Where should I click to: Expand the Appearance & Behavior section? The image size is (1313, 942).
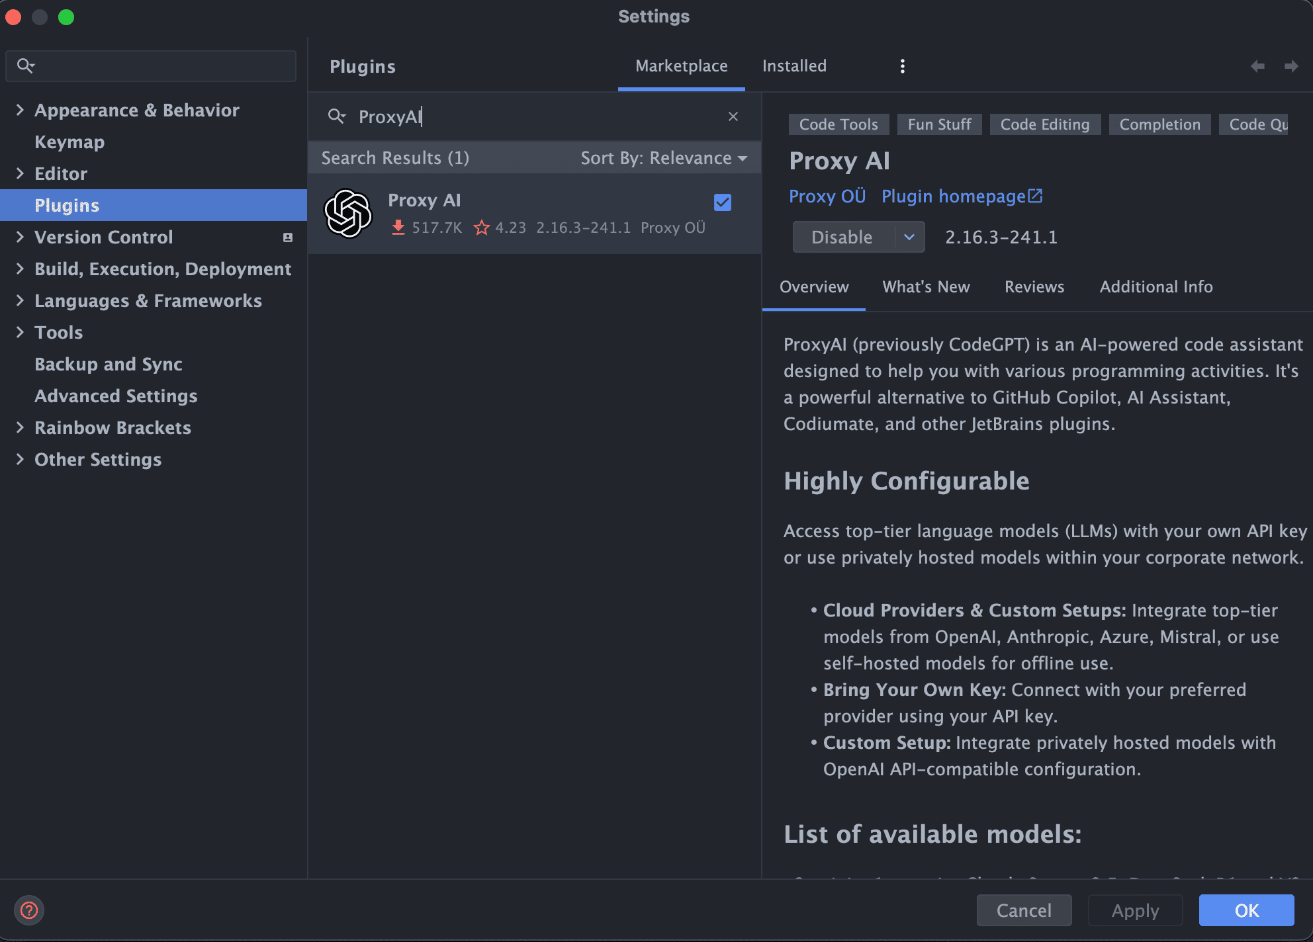click(x=20, y=110)
